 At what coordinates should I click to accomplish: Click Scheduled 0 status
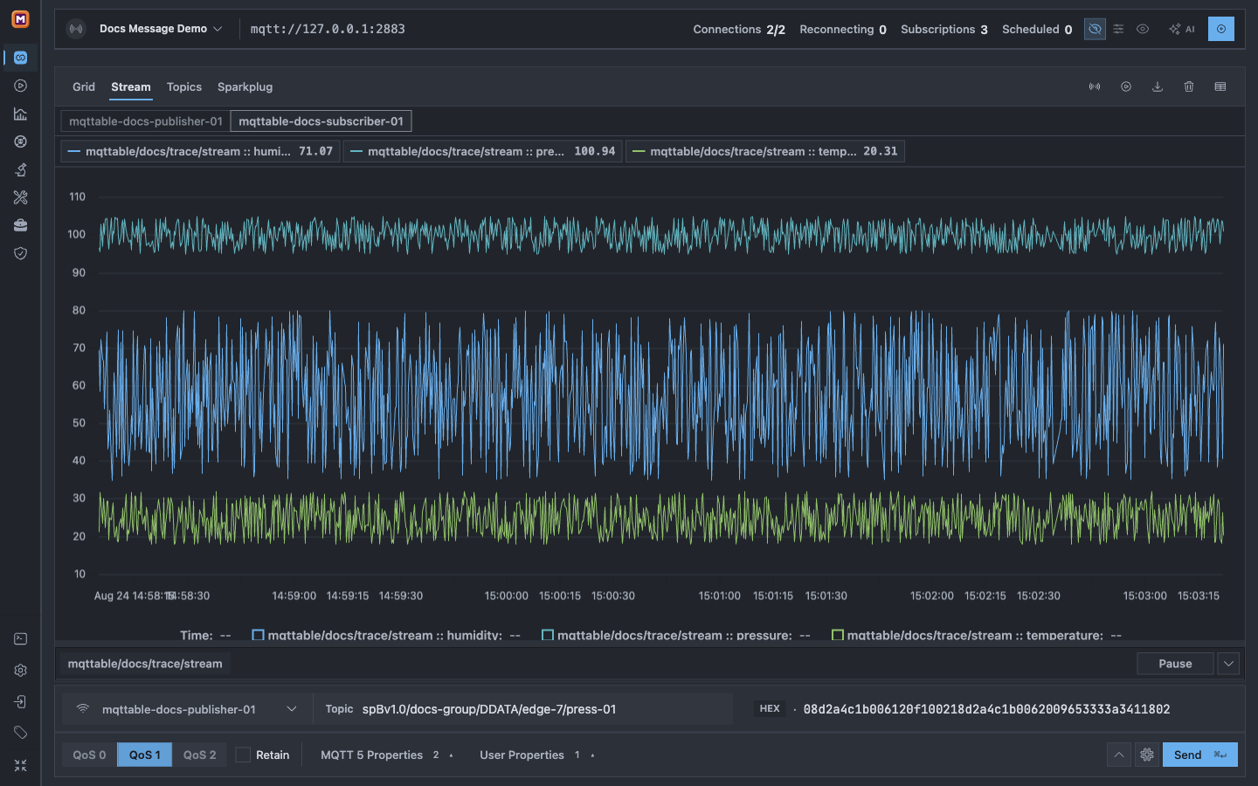click(x=1037, y=29)
